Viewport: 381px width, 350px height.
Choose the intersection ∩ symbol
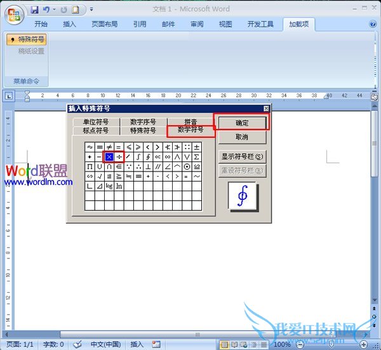point(109,166)
